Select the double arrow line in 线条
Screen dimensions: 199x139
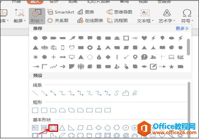(x=53, y=93)
